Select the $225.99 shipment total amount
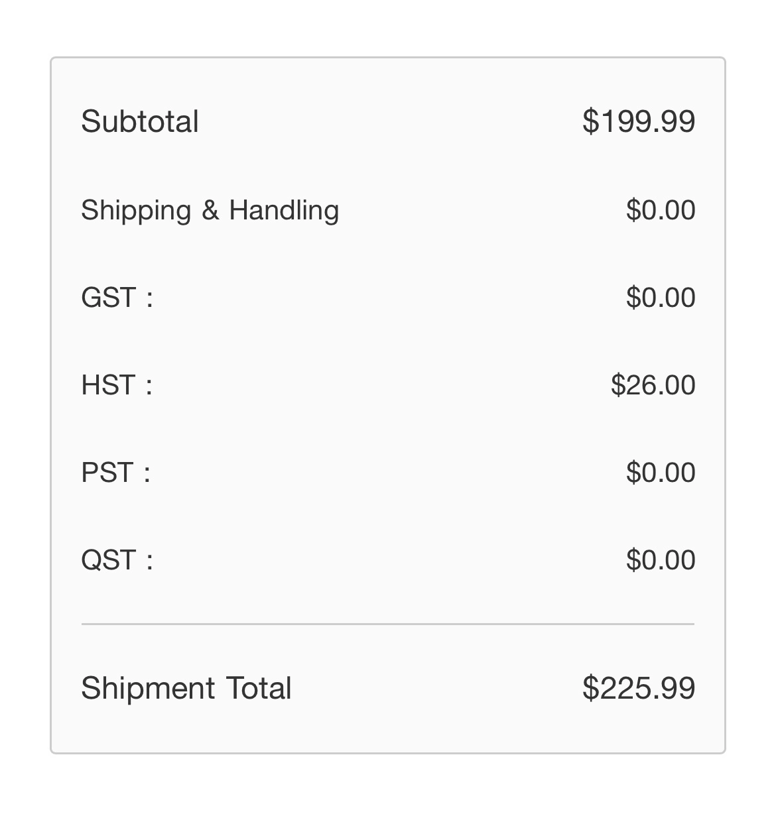The width and height of the screenshot is (776, 818). [x=639, y=688]
